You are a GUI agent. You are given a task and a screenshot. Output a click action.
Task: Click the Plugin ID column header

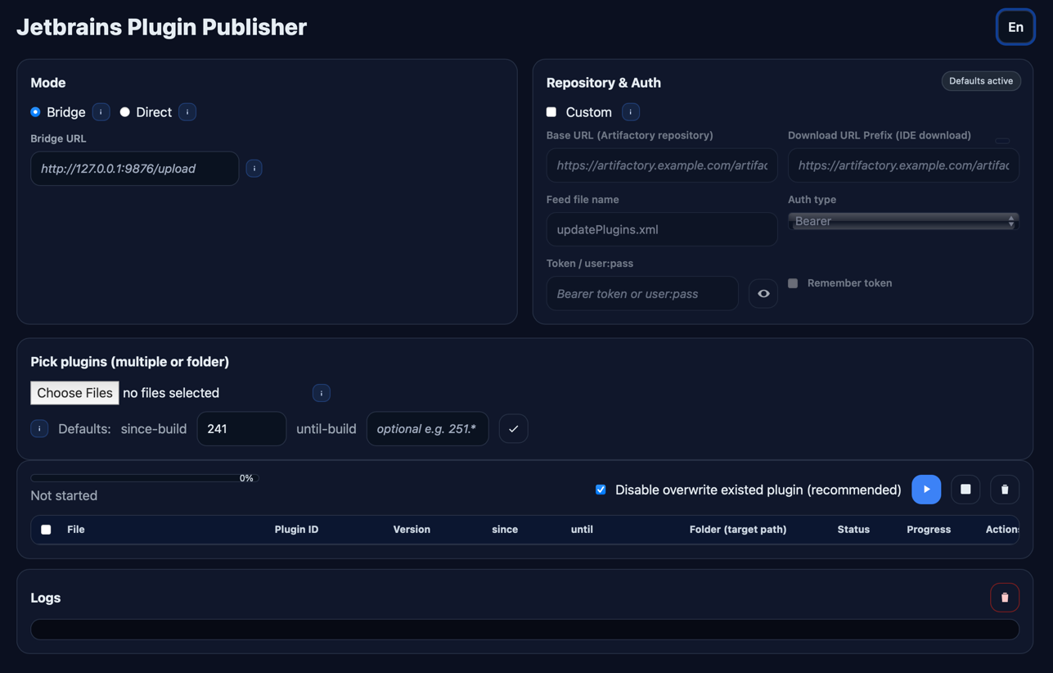point(296,530)
